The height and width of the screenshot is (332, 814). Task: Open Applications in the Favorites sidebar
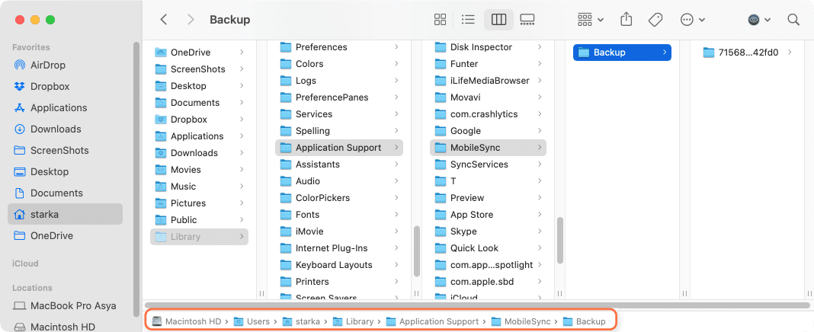tap(65, 108)
